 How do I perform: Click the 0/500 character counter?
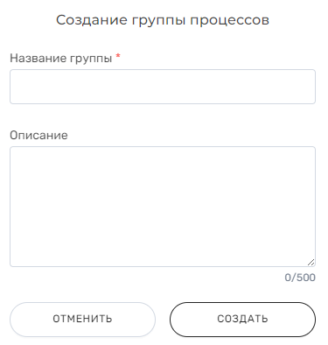300,278
